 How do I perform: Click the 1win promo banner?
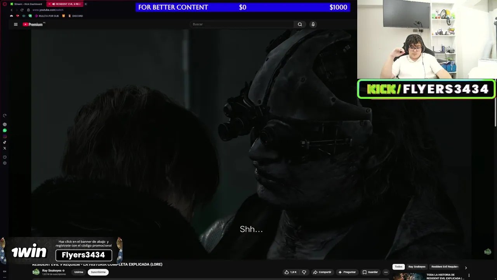61,250
